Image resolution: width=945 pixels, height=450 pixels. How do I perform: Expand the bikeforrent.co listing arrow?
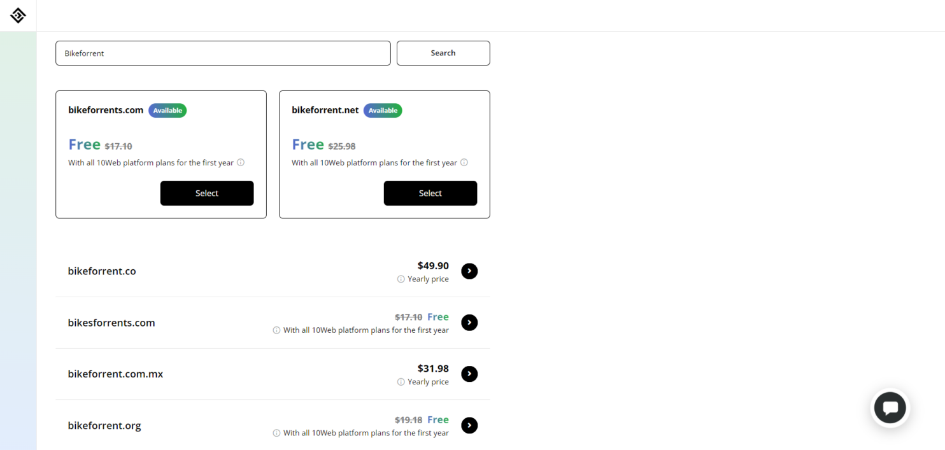pyautogui.click(x=469, y=271)
